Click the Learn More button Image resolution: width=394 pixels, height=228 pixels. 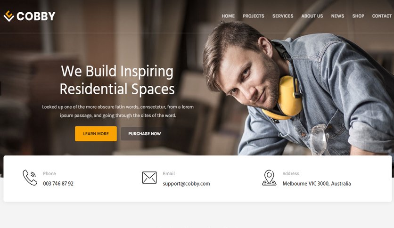click(96, 134)
